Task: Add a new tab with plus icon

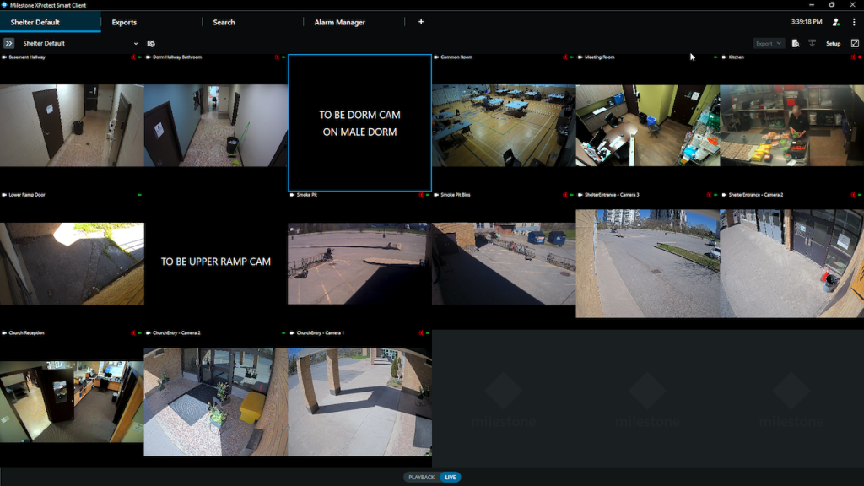Action: [421, 22]
